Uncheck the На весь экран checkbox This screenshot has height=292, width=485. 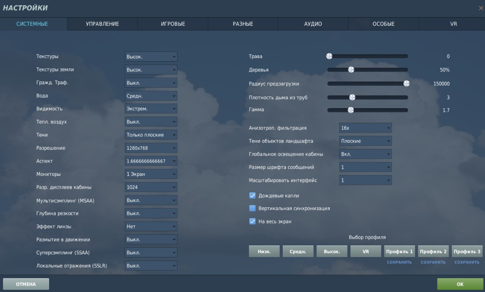coord(253,222)
